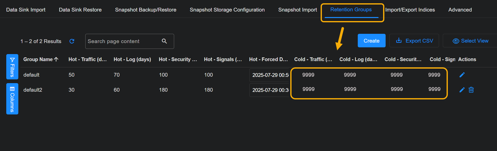Select the Snapshot Import tab

point(297,10)
